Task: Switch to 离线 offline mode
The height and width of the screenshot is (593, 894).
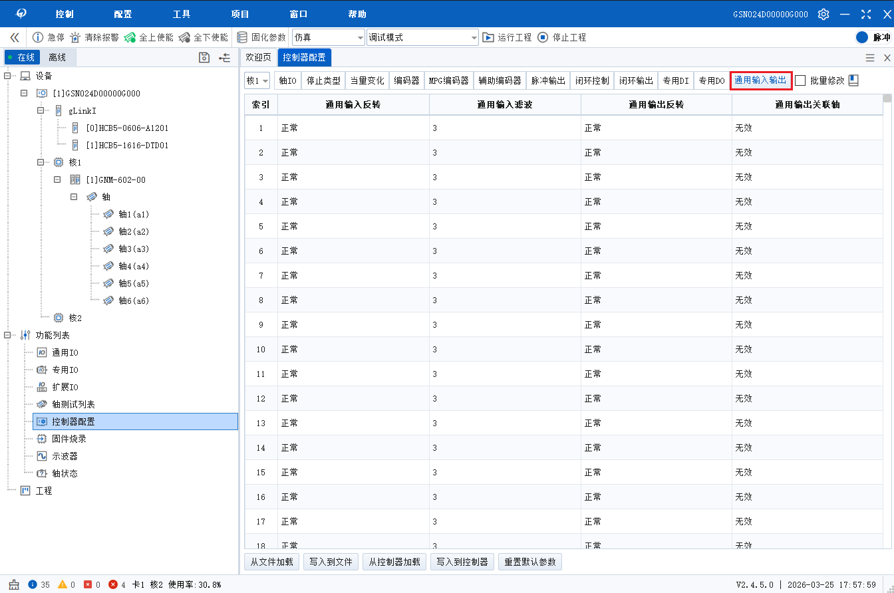Action: pyautogui.click(x=57, y=58)
